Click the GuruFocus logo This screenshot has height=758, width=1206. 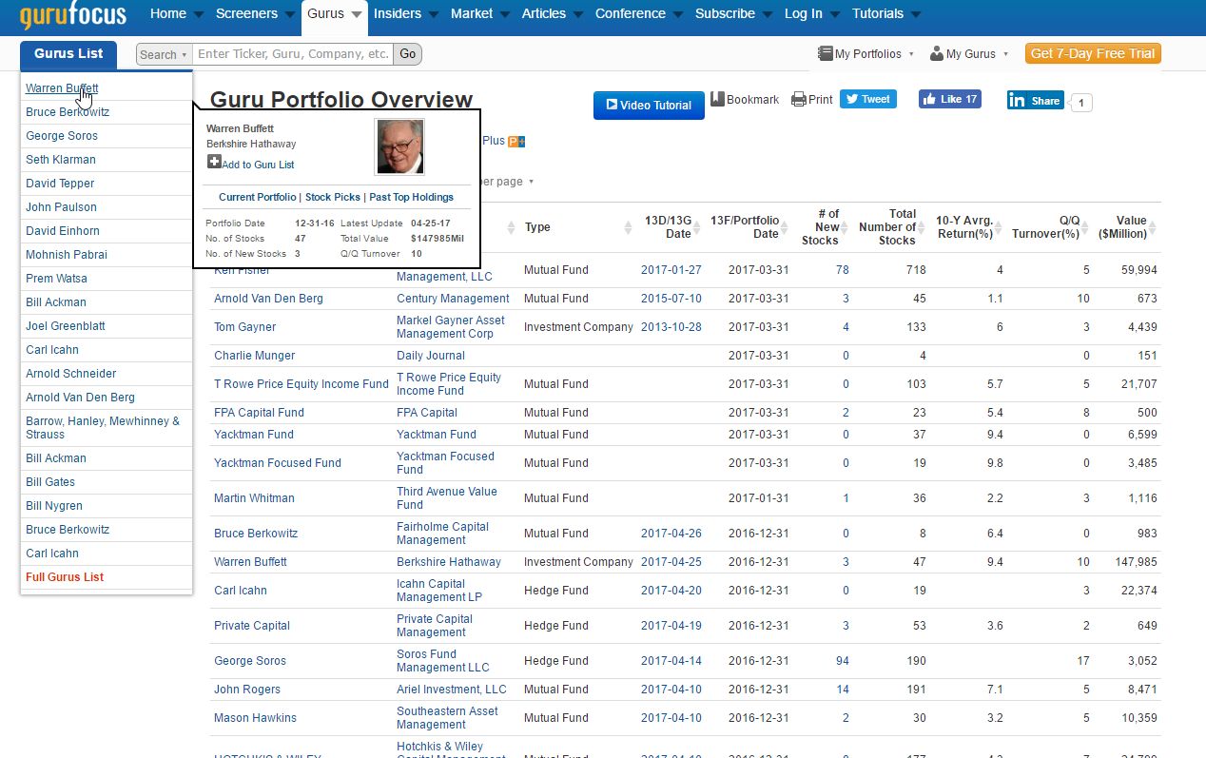click(x=73, y=16)
